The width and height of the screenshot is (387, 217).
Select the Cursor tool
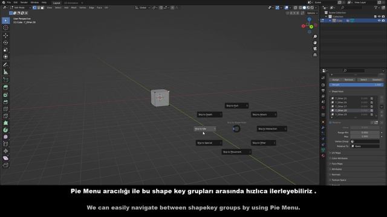click(x=5, y=28)
